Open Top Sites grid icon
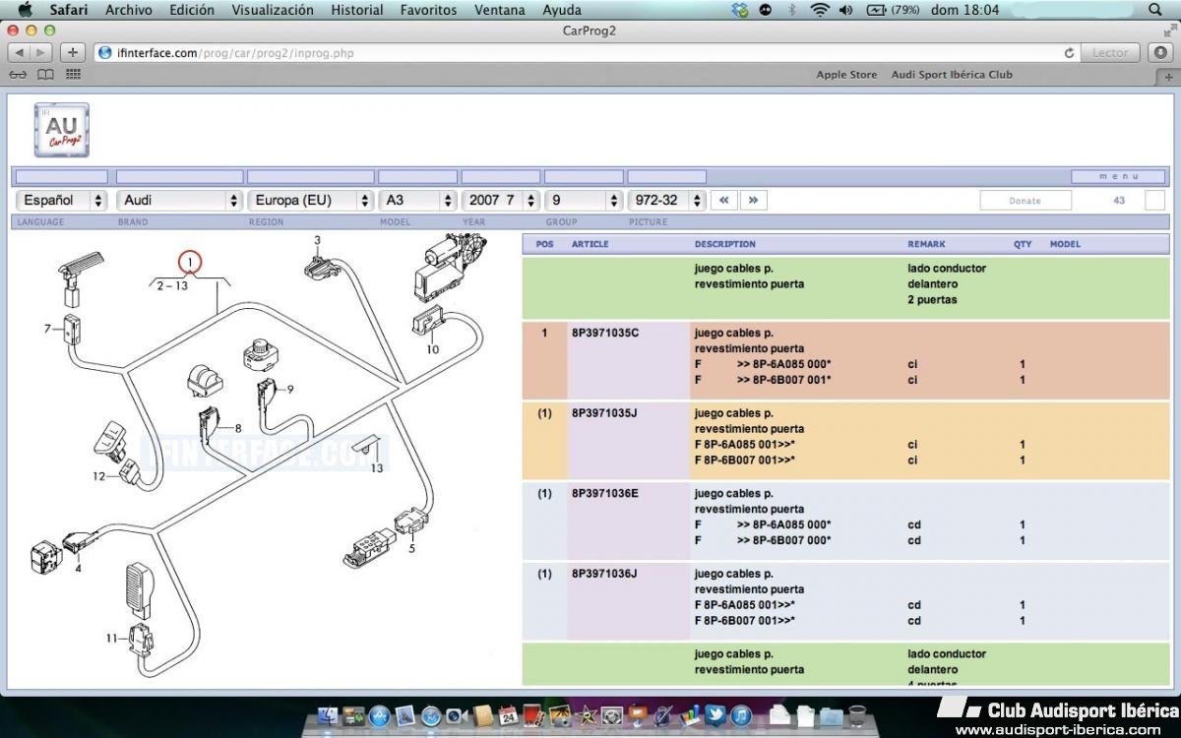The width and height of the screenshot is (1181, 738). [74, 75]
